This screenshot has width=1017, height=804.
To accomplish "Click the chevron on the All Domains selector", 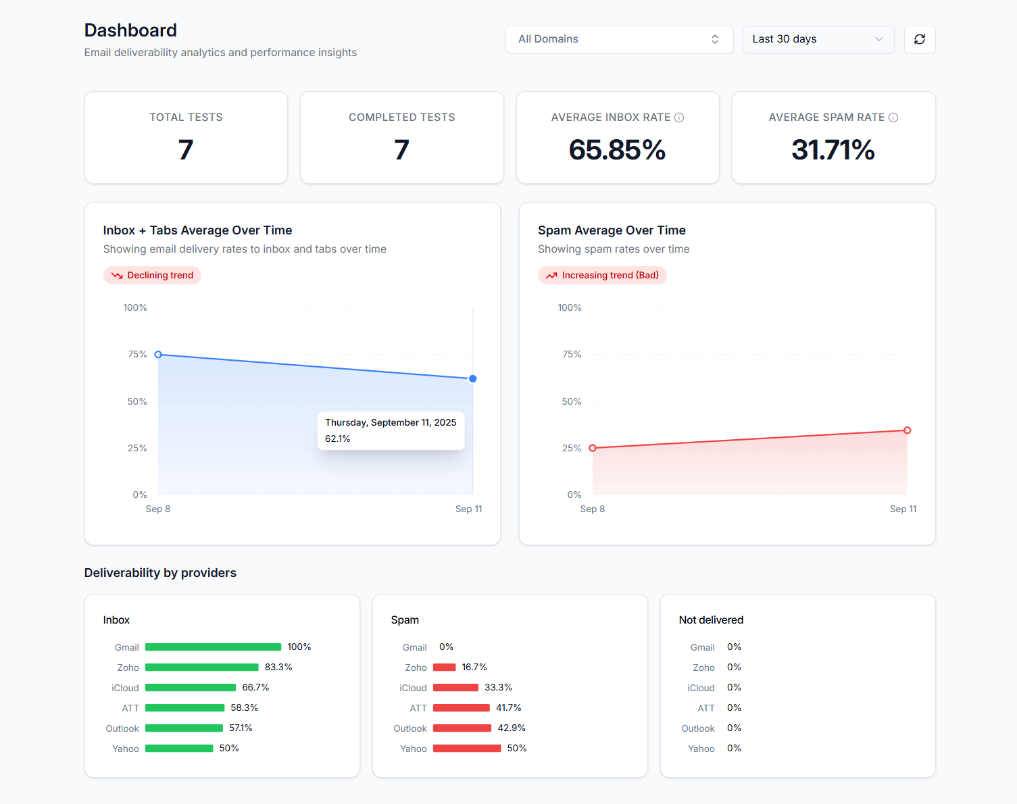I will click(x=714, y=39).
